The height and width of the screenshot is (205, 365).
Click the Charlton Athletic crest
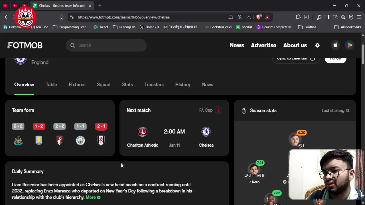143,132
